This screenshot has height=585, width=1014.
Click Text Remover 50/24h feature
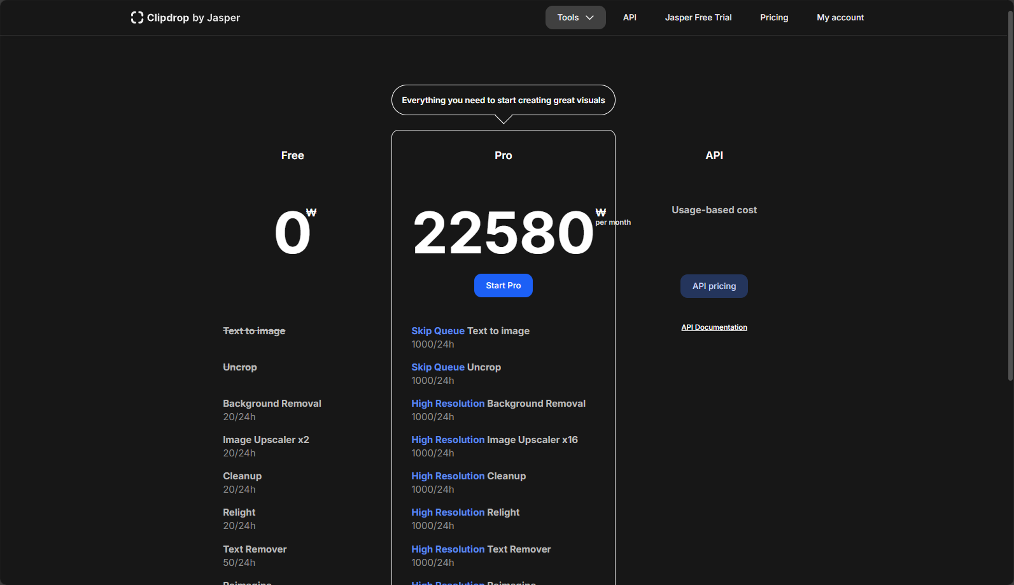pos(255,556)
